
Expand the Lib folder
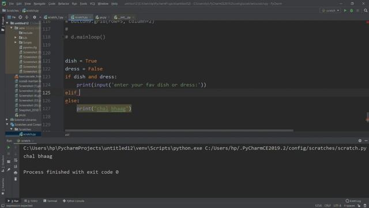click(x=16, y=38)
